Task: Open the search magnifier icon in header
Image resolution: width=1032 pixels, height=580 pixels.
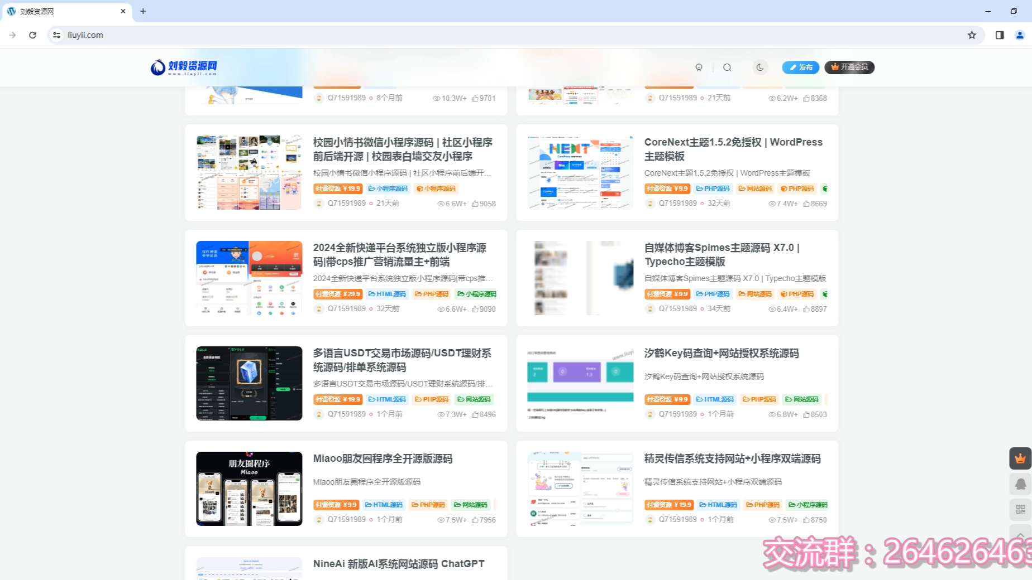Action: tap(727, 67)
